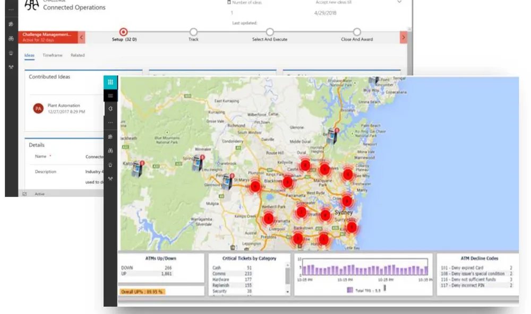Image resolution: width=531 pixels, height=314 pixels.
Task: Open the ellipsis menu in the Connected Operations sidebar
Action: click(x=11, y=10)
